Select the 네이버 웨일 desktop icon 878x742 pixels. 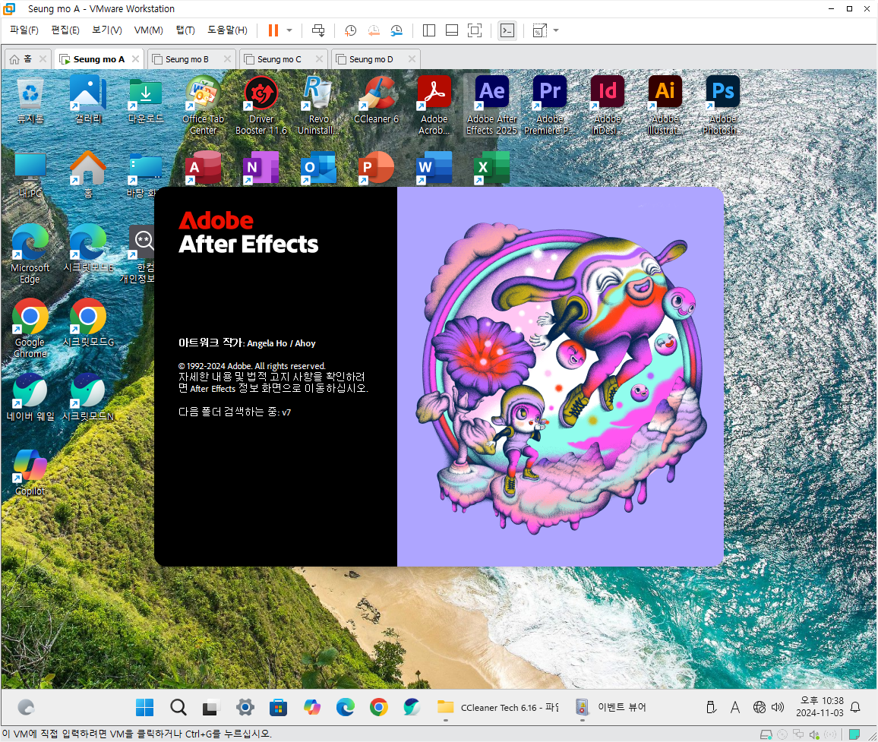coord(30,398)
